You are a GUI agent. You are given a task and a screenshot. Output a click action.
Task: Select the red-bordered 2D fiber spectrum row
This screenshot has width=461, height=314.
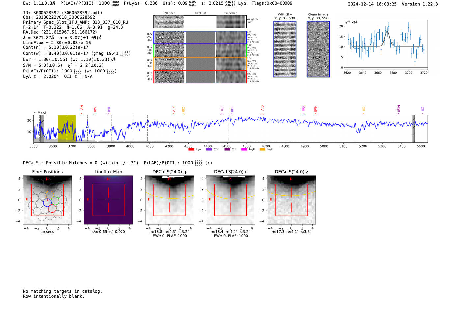[200, 76]
